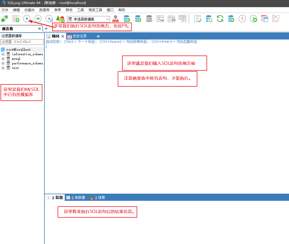Open the clock scheduler icon
The width and height of the screenshot is (289, 244).
pos(242,19)
